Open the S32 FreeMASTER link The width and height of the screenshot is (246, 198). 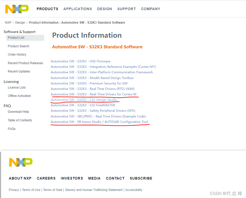pyautogui.click(x=83, y=105)
